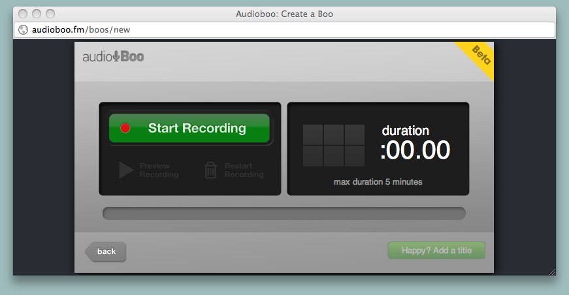This screenshot has height=295, width=569.
Task: Click the Preview Recording label
Action: pyautogui.click(x=159, y=170)
